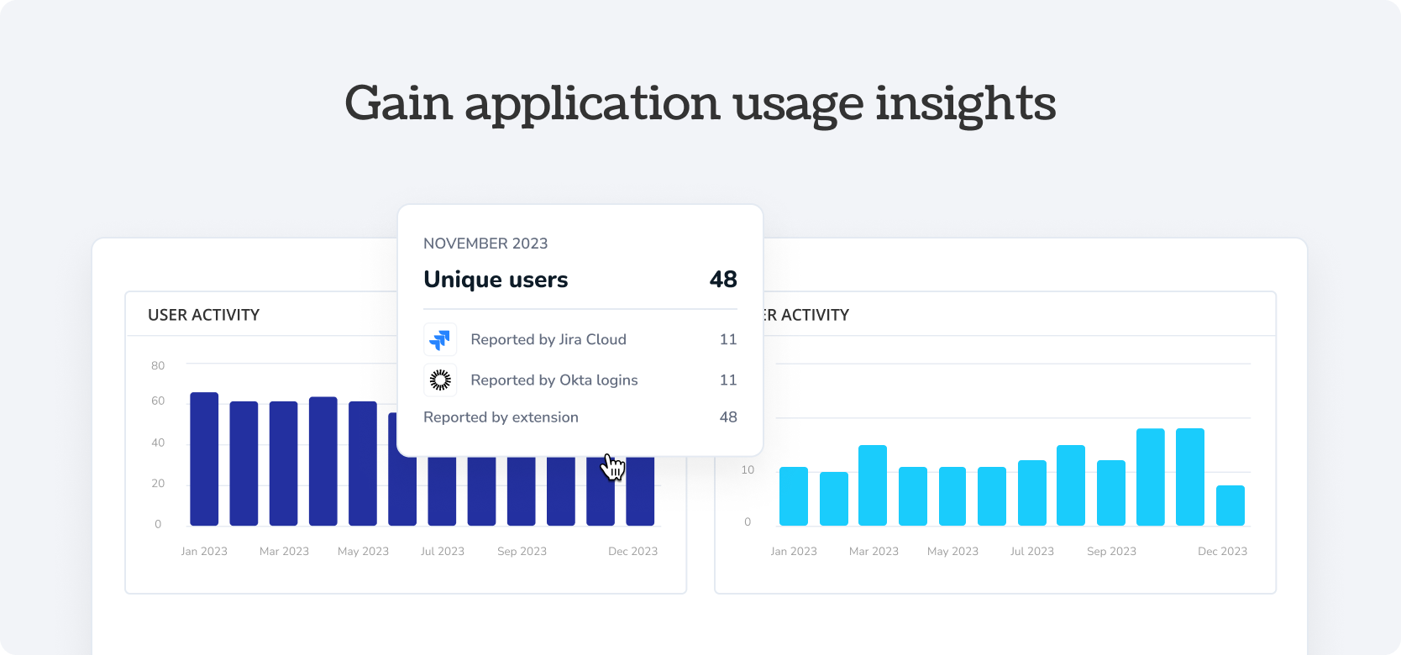Select the 'Reported by Okta logins' label

(x=554, y=380)
